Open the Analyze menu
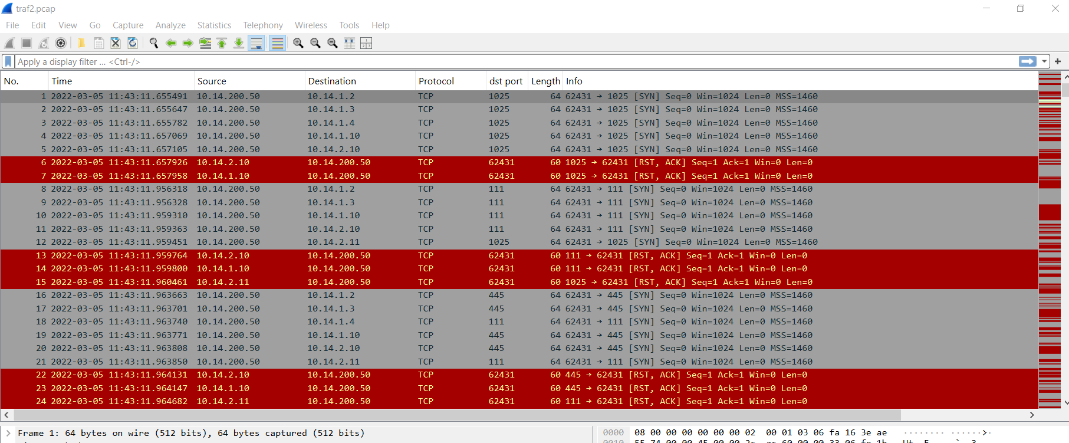Image resolution: width=1069 pixels, height=443 pixels. point(170,25)
